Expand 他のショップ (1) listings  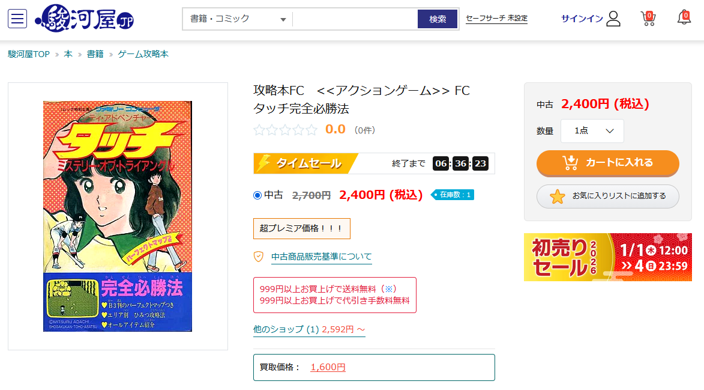[309, 329]
